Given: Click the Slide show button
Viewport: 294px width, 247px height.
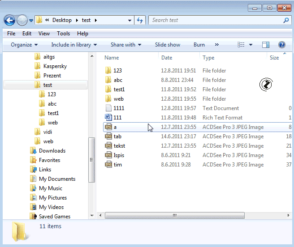Looking at the screenshot, I should click(168, 45).
